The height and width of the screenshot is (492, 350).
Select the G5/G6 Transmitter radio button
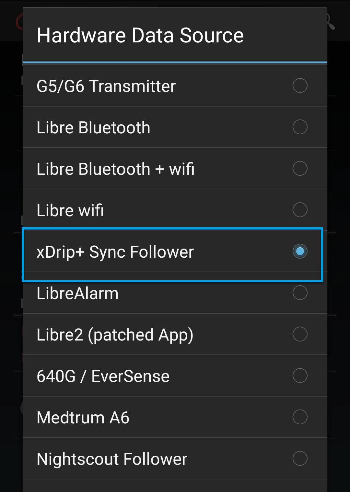click(299, 85)
